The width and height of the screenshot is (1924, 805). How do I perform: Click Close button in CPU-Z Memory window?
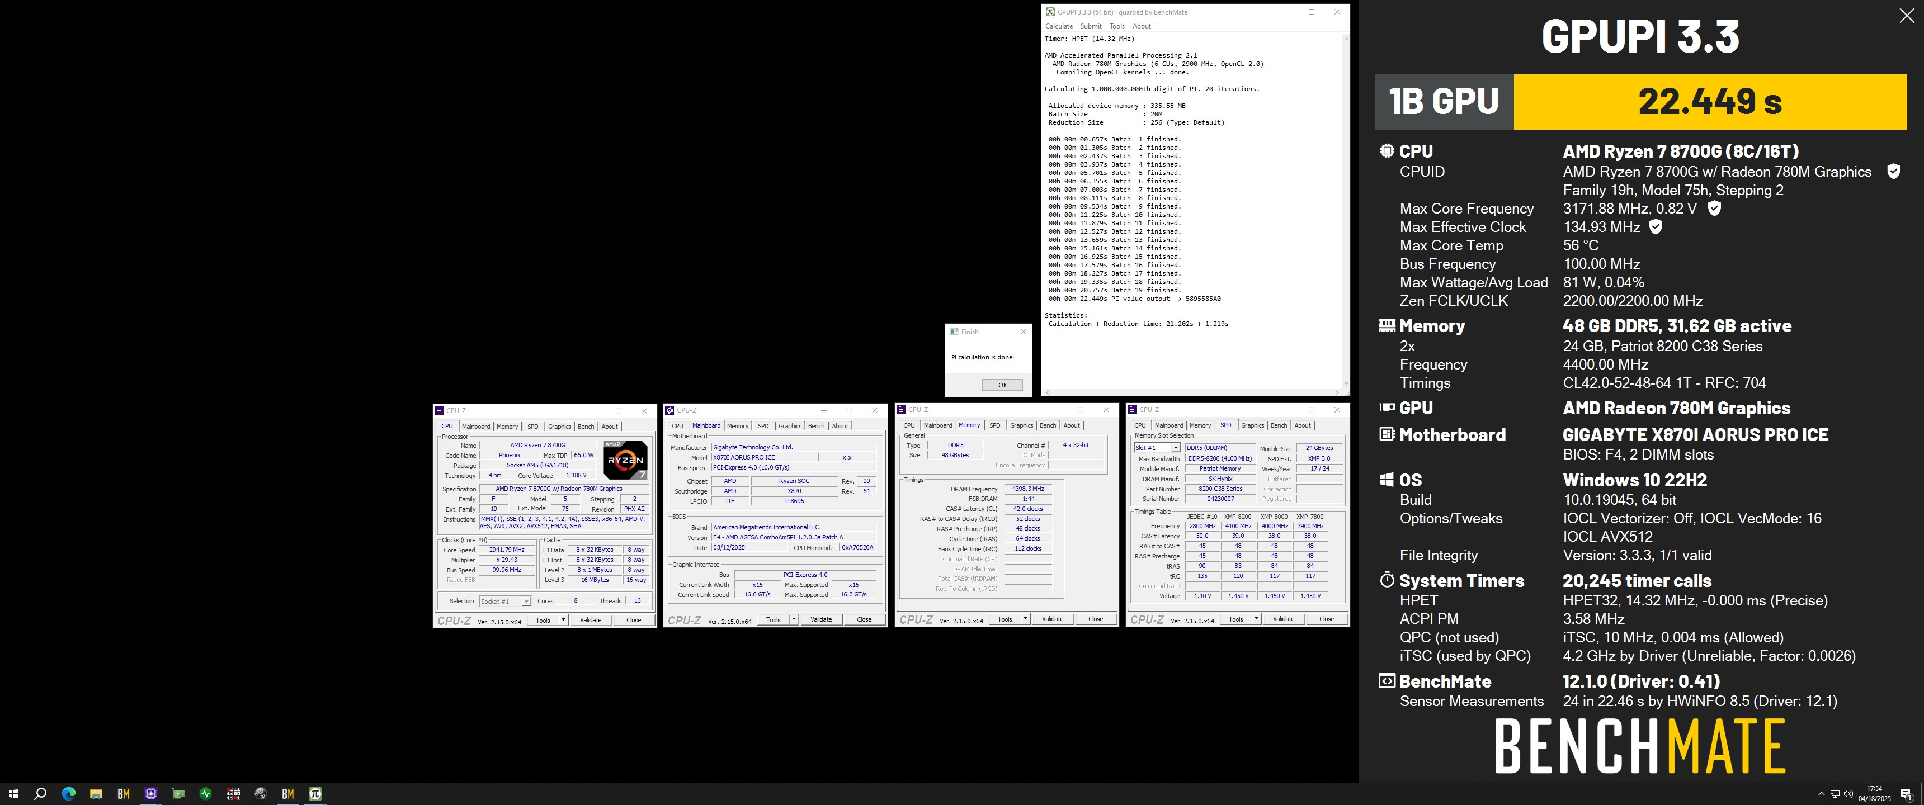point(1095,618)
